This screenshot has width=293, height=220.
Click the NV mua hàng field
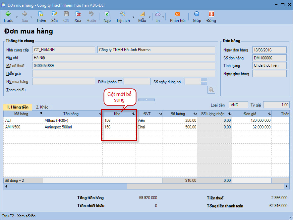point(64,82)
